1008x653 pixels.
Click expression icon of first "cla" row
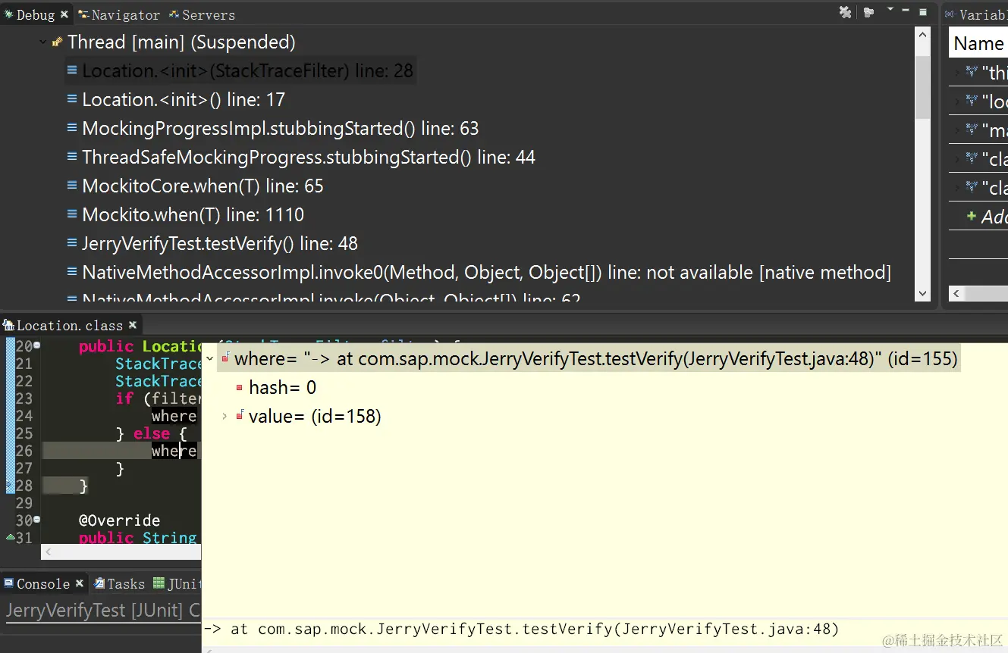[x=972, y=158]
